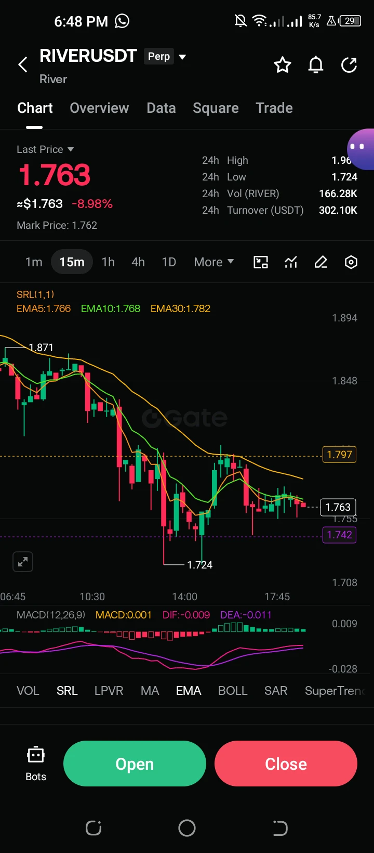Switch to the Overview tab
The height and width of the screenshot is (853, 374).
pos(99,108)
